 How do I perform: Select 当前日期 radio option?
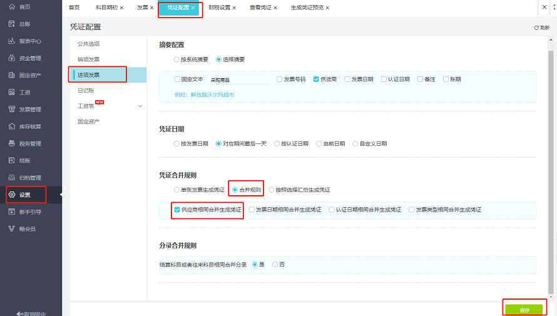tap(319, 143)
